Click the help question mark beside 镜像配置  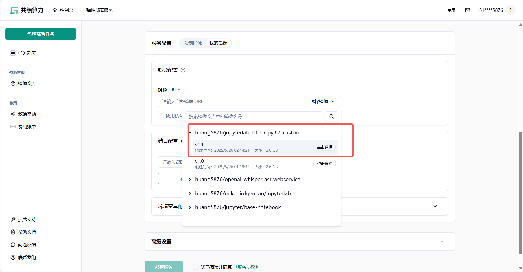[x=183, y=70]
